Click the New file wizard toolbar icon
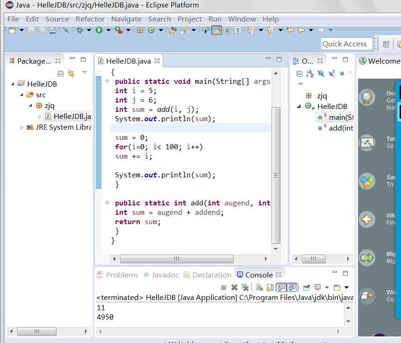This screenshot has width=401, height=343. click(x=12, y=30)
